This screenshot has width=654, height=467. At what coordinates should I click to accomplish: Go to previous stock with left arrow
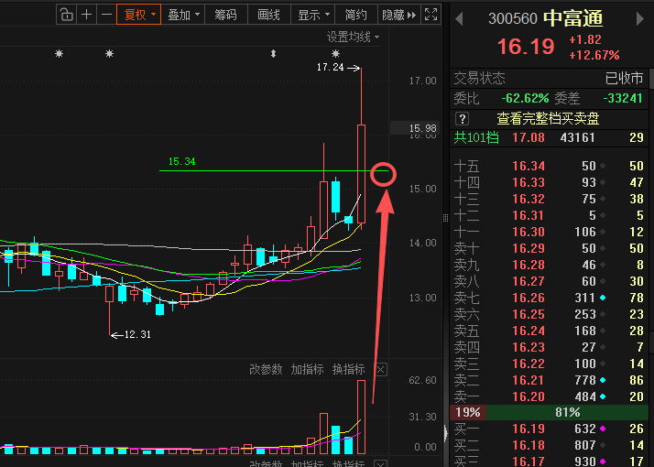coord(459,18)
